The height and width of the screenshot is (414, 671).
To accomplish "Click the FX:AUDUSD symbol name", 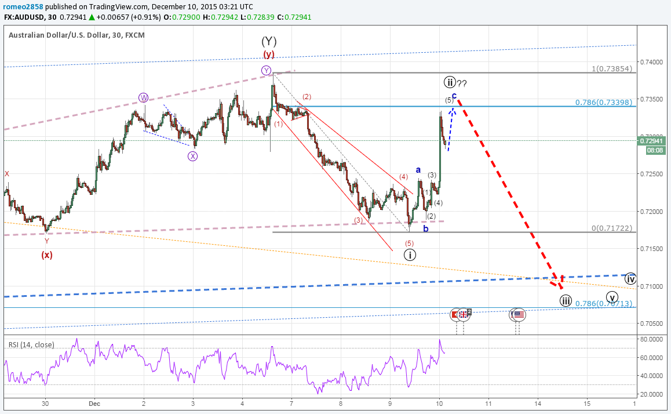I will point(24,17).
